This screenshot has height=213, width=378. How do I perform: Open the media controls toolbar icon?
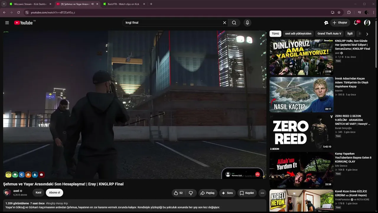point(359,12)
